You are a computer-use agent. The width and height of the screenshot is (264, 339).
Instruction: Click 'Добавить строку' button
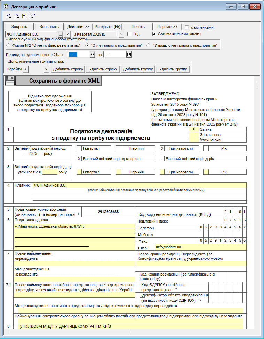tap(68, 69)
